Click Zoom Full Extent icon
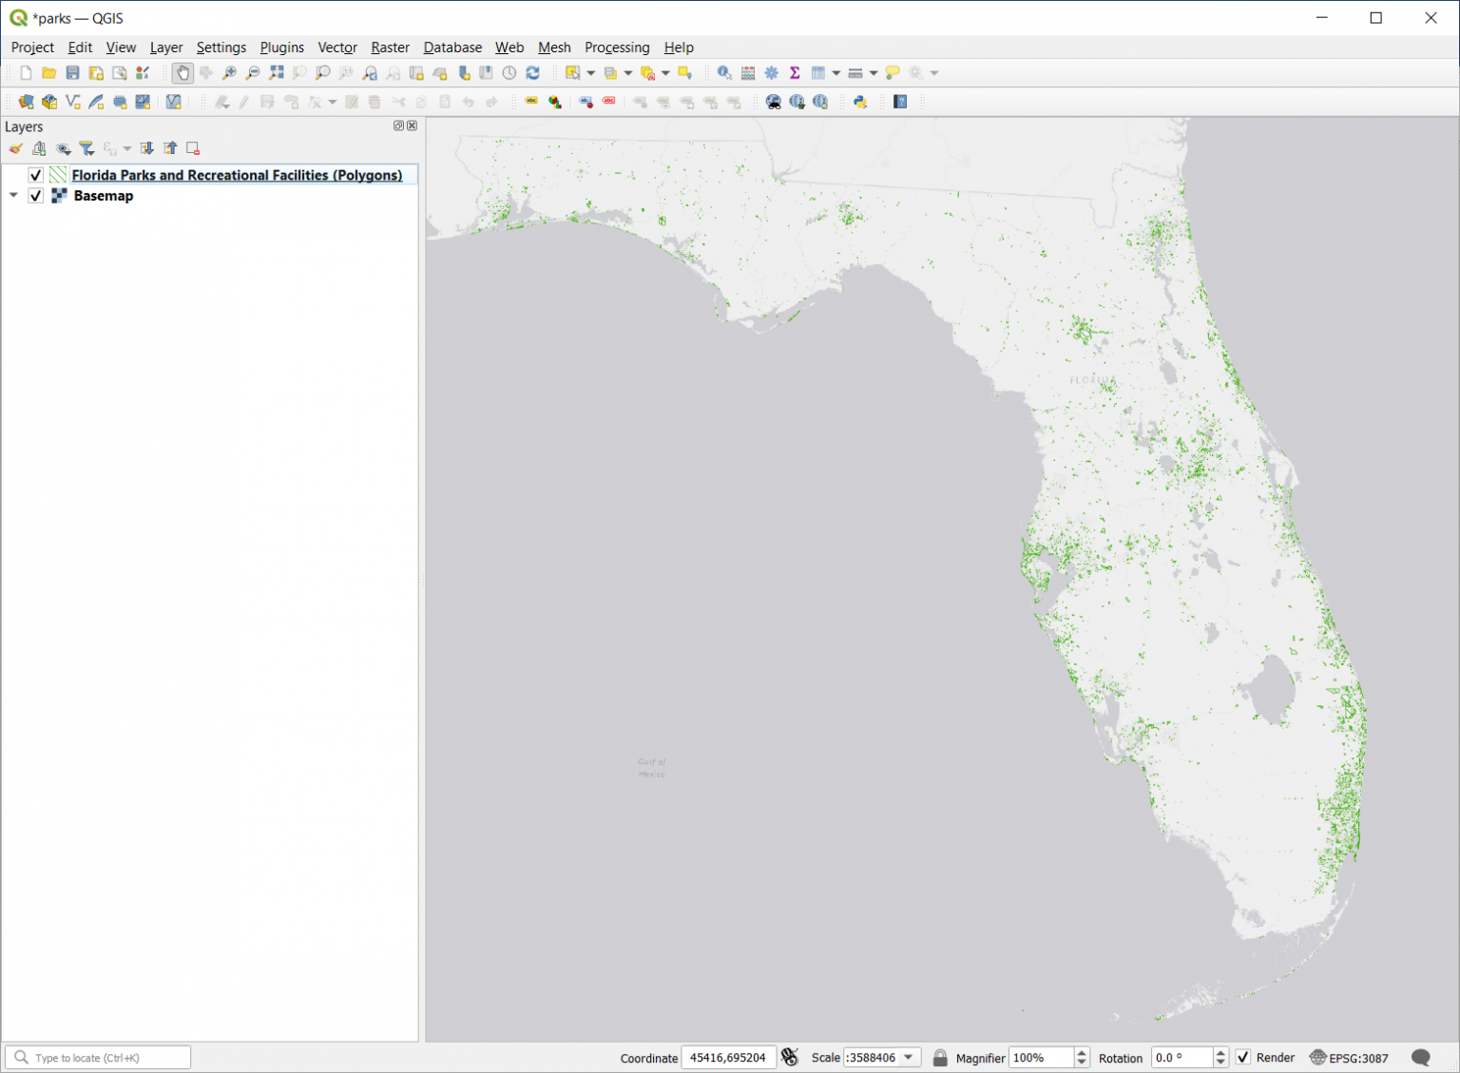 click(x=277, y=72)
